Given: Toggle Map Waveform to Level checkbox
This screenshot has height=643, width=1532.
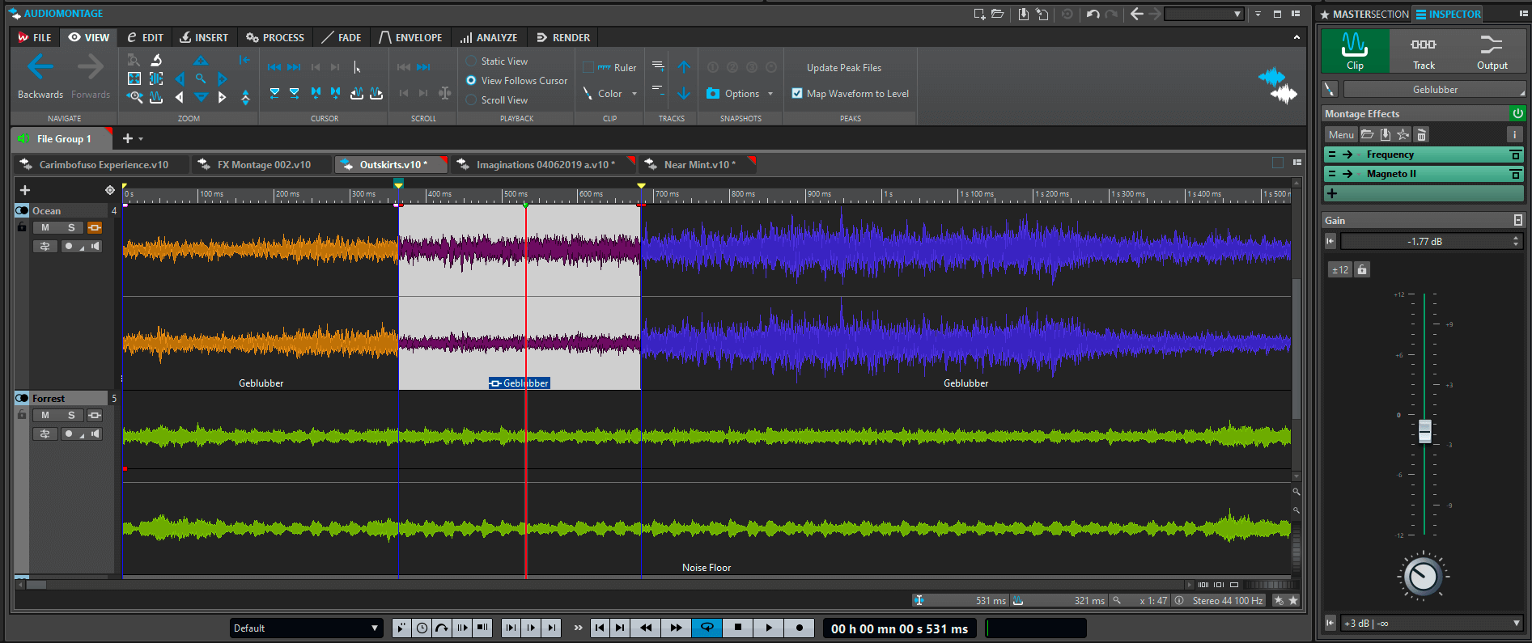Looking at the screenshot, I should (797, 94).
